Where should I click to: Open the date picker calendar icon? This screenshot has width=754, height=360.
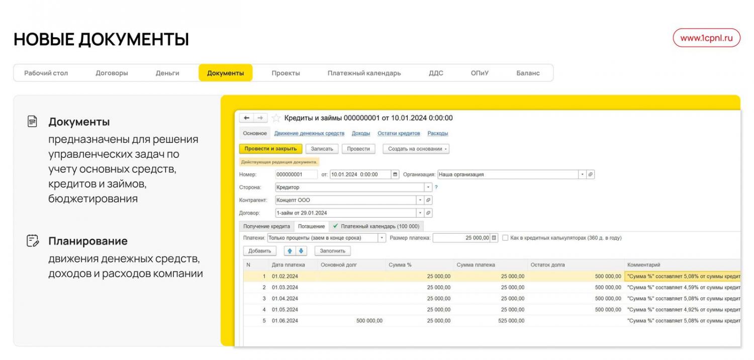395,174
